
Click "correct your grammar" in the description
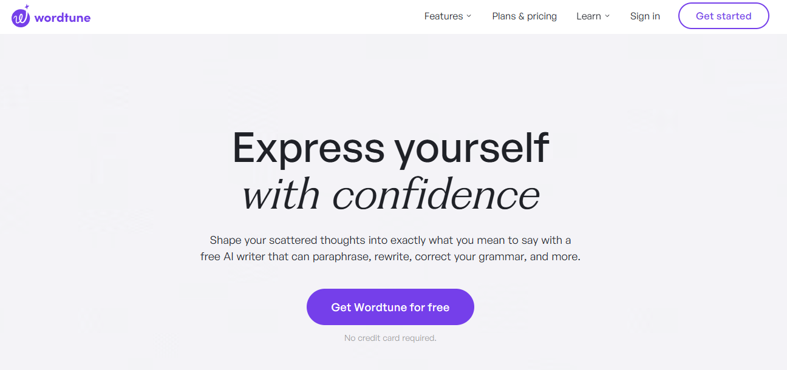(x=469, y=257)
